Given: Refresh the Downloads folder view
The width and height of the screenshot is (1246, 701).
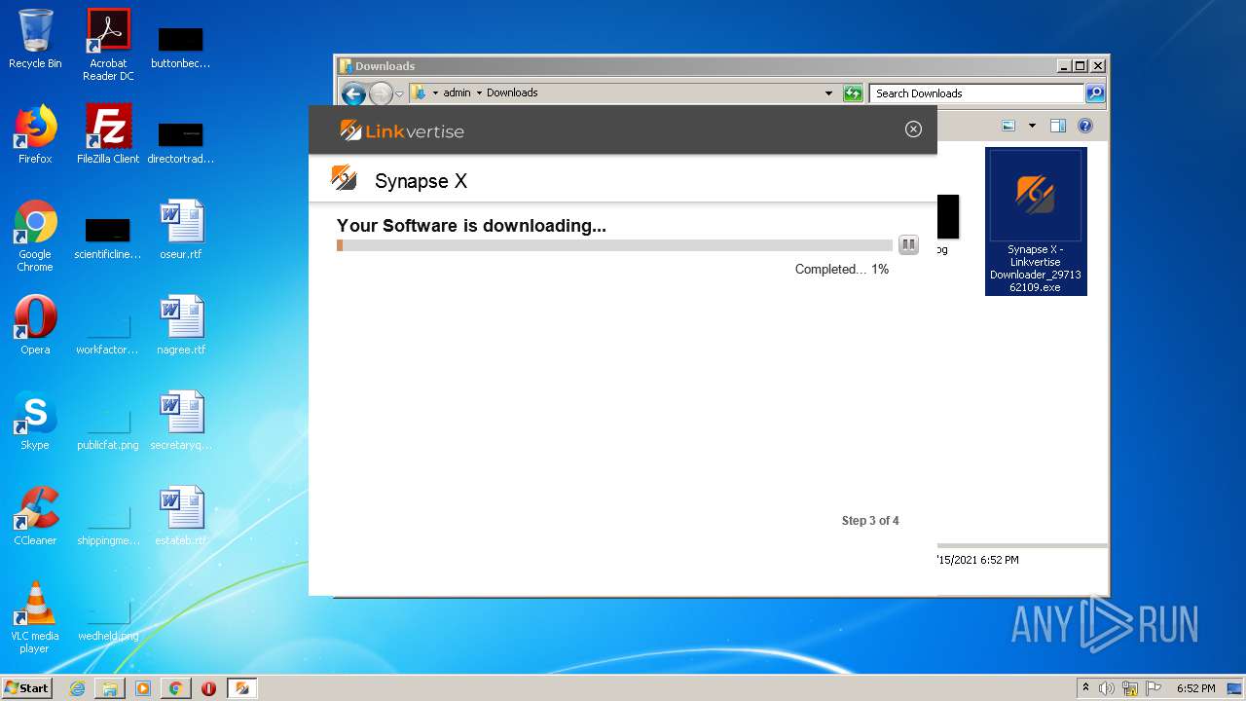Looking at the screenshot, I should (x=853, y=93).
